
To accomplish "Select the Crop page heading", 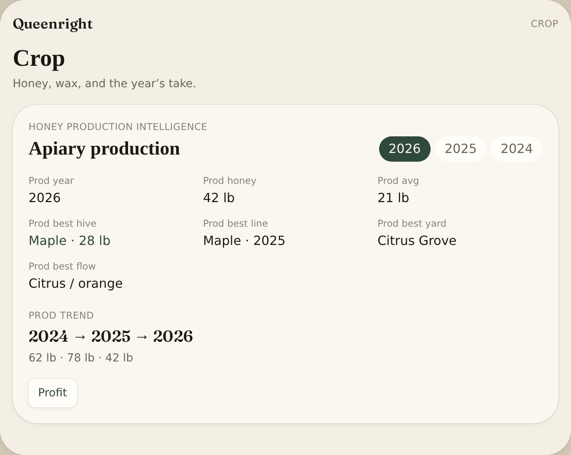I will click(39, 58).
